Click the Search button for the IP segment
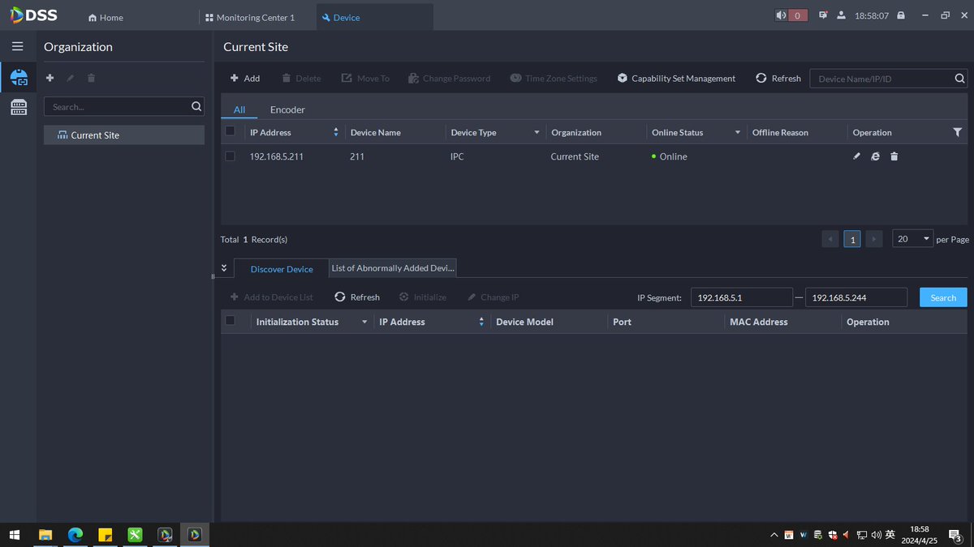This screenshot has width=974, height=547. pos(942,297)
